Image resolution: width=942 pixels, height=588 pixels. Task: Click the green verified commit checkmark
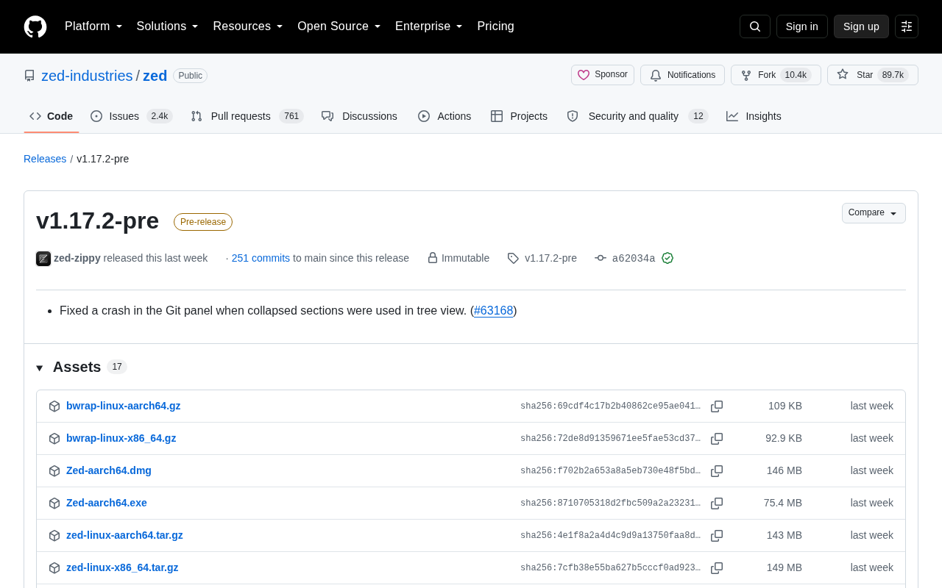tap(667, 258)
